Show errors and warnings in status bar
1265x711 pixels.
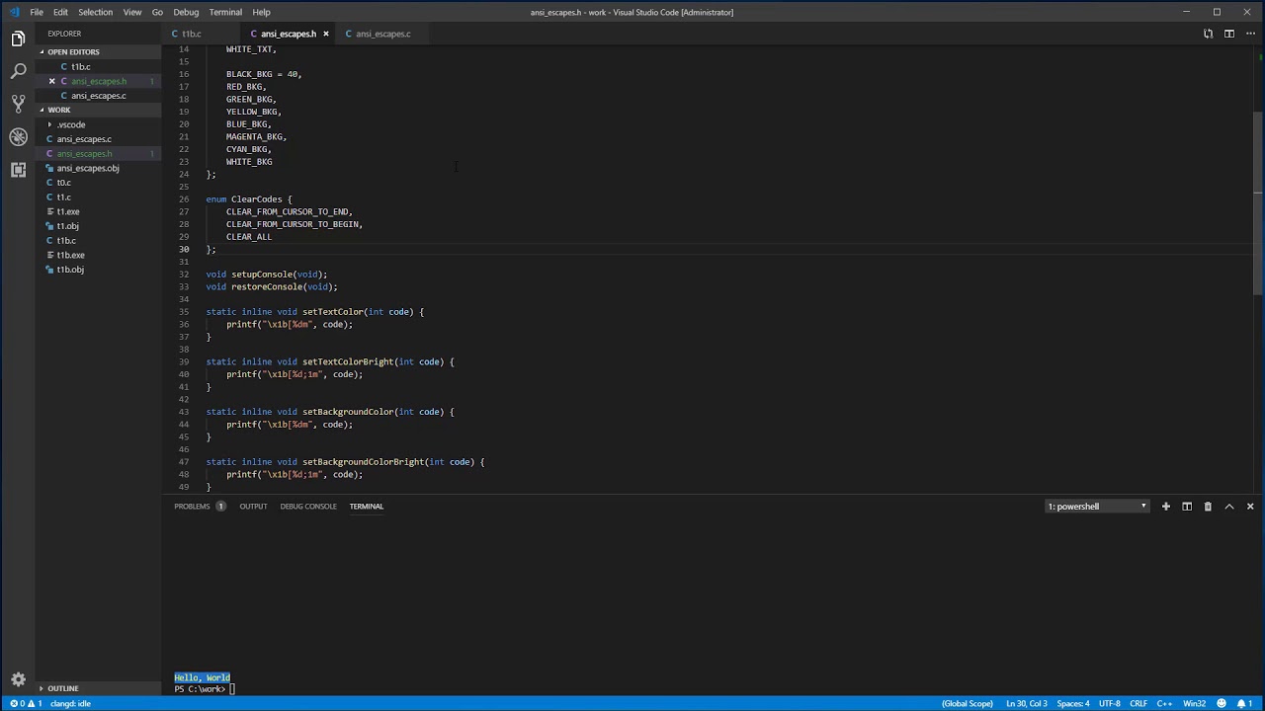pyautogui.click(x=26, y=703)
